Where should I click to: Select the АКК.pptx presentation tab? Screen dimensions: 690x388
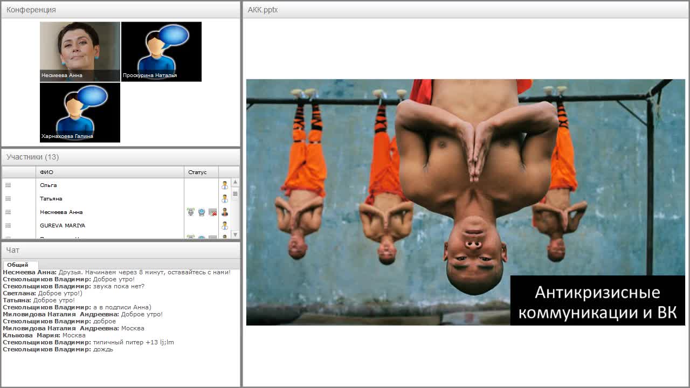tap(262, 10)
